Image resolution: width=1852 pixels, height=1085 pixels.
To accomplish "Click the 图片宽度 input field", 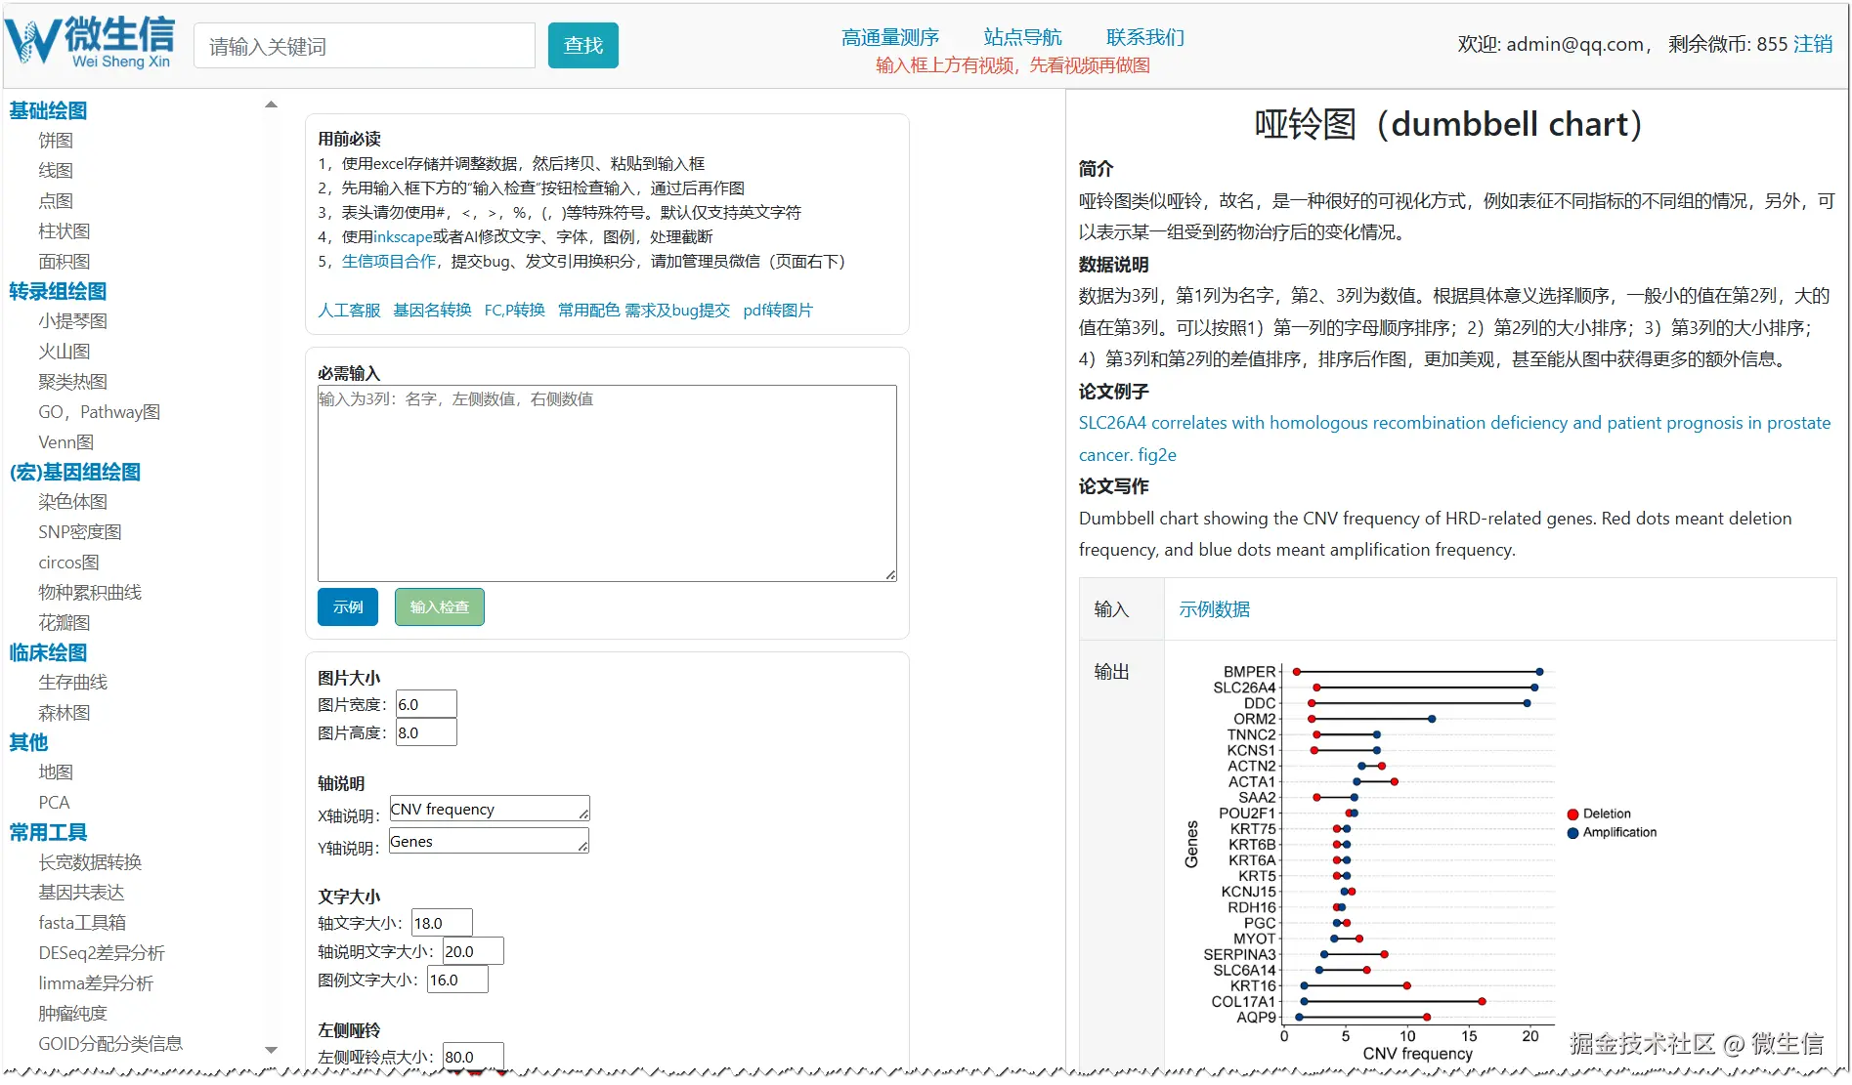I will coord(426,704).
